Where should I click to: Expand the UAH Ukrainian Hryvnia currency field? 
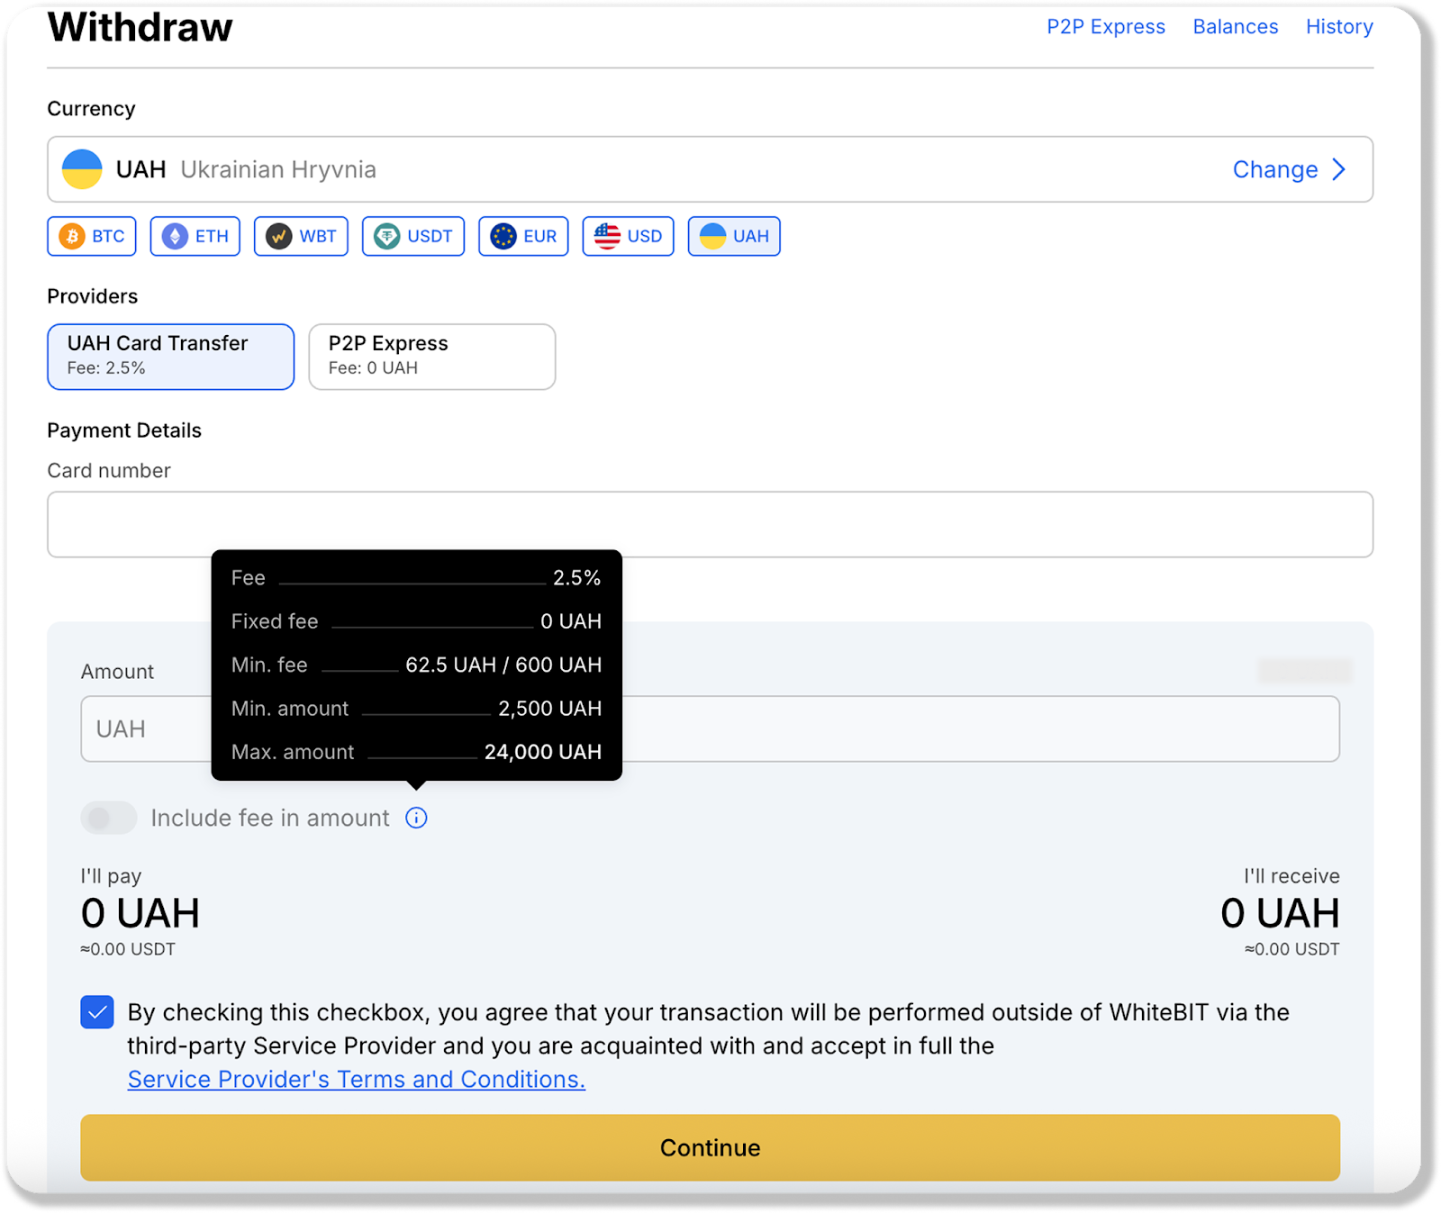click(x=630, y=169)
